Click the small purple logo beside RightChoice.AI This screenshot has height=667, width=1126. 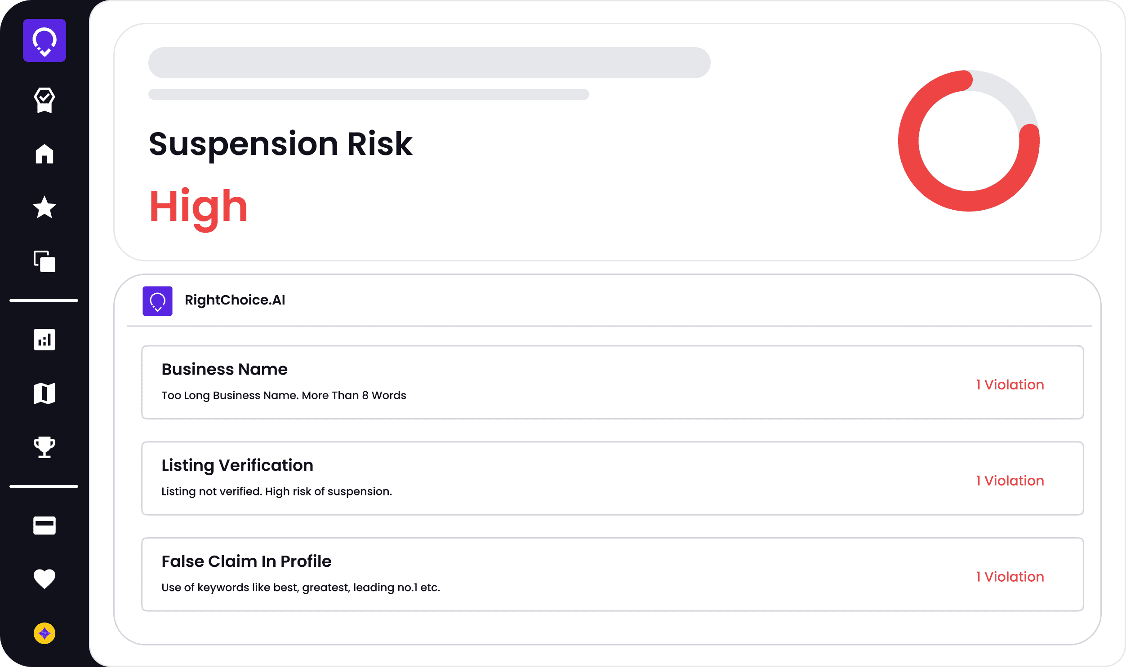157,301
